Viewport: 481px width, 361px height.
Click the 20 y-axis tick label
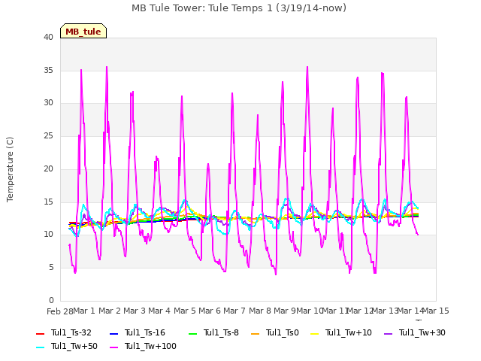pos(48,168)
